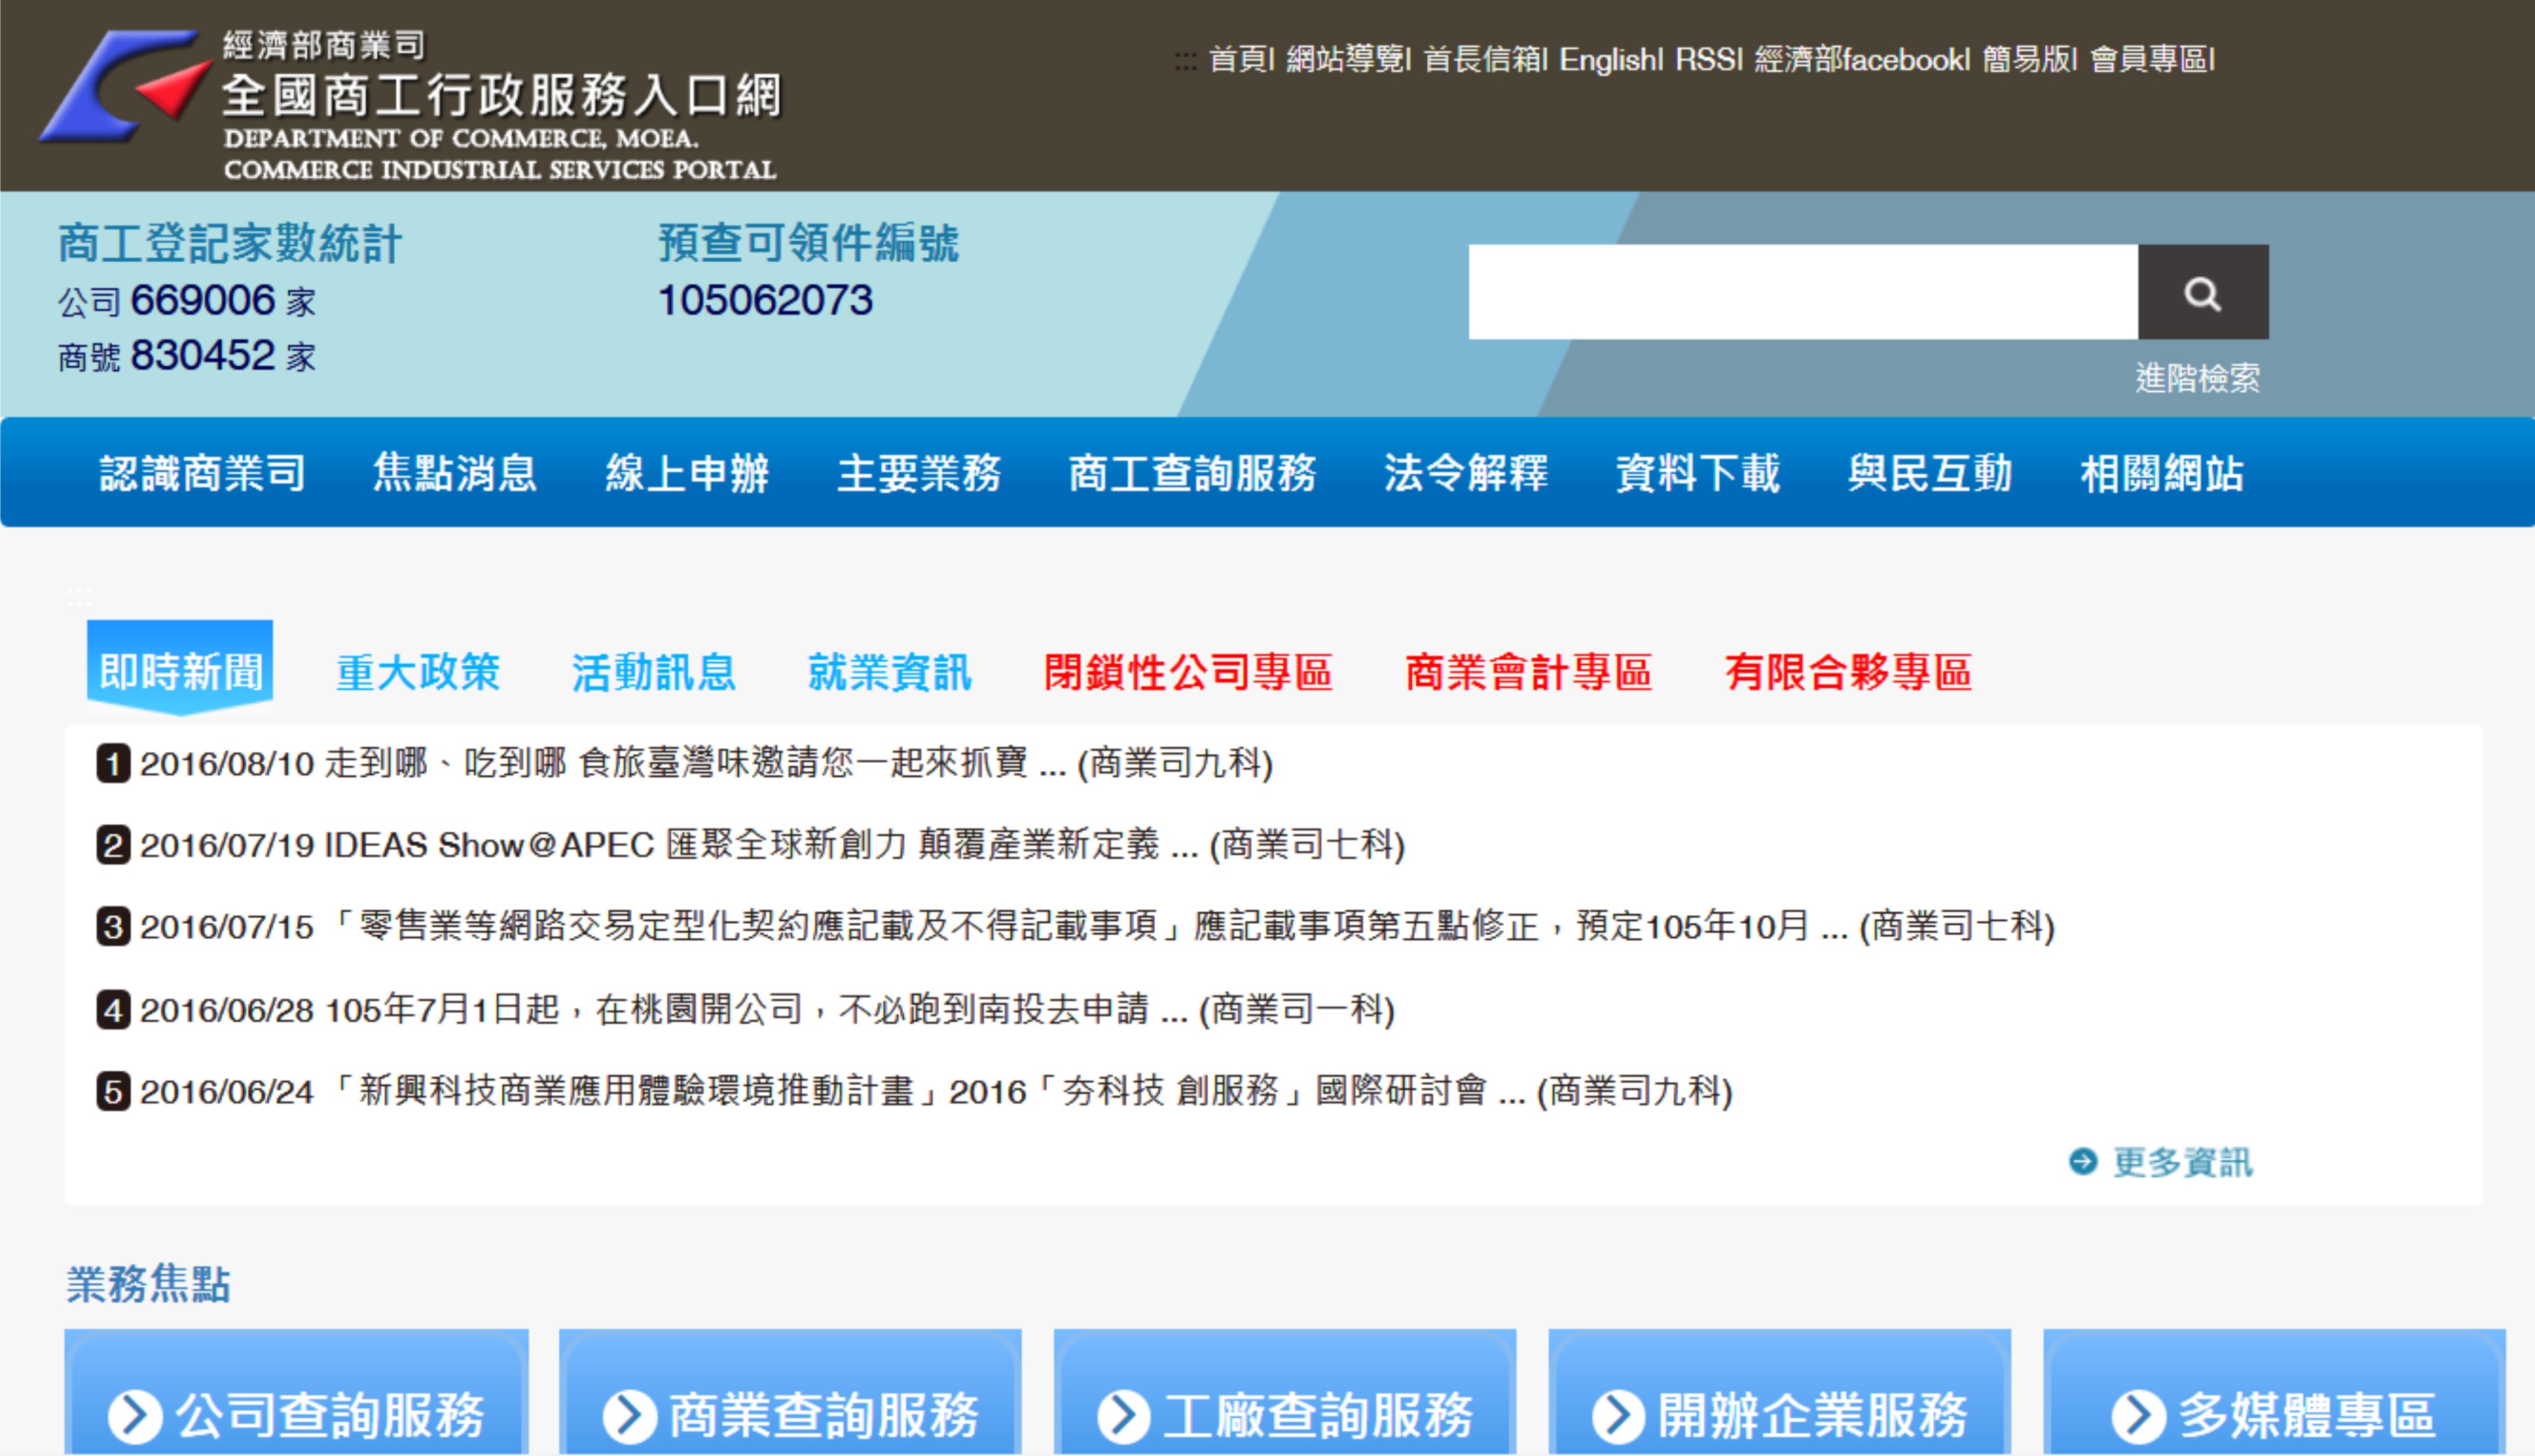
Task: Open the 首長信箱 link
Action: (x=1483, y=59)
